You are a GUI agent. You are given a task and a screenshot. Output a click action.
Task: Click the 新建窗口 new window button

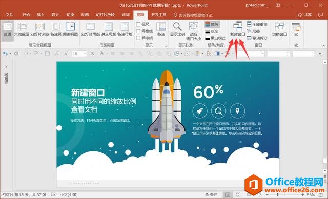coord(237,29)
